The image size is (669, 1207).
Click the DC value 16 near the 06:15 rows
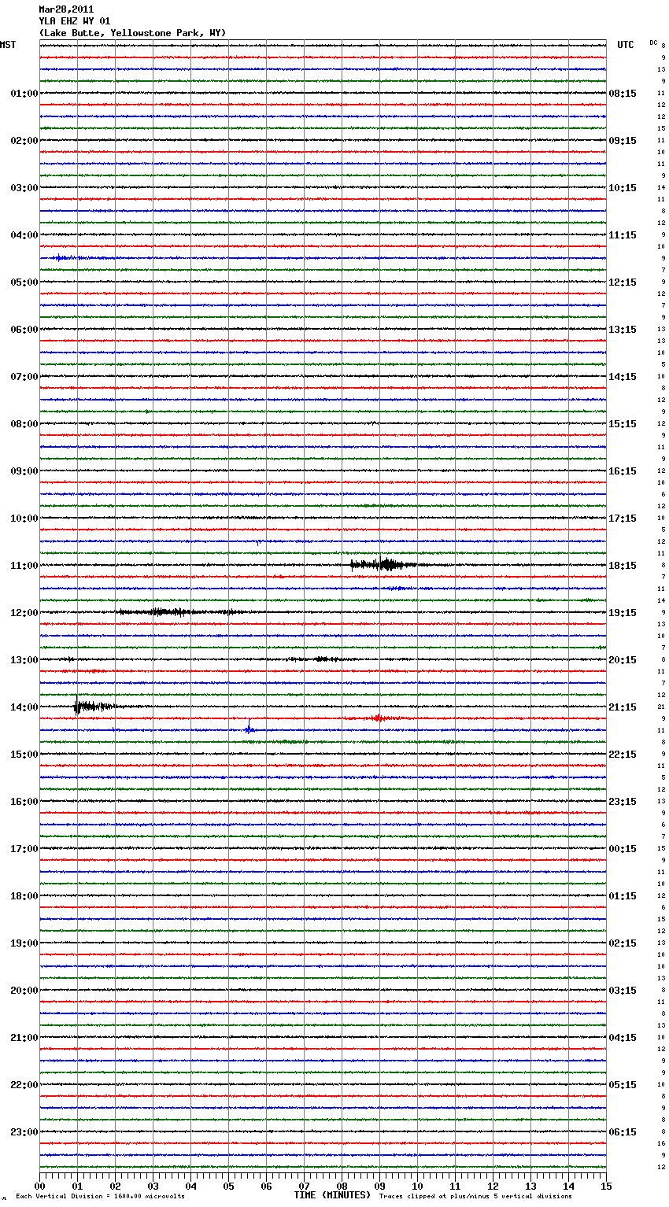click(x=662, y=1144)
